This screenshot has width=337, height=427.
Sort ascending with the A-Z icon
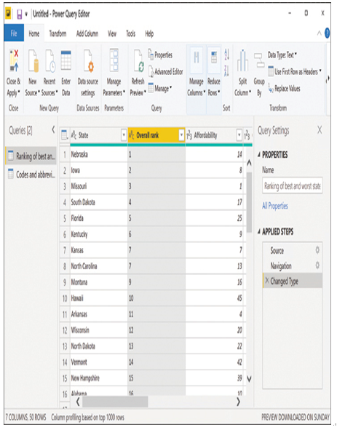click(226, 55)
